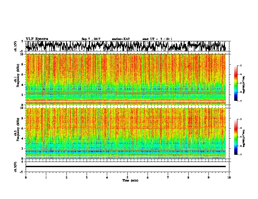Click time axis tick label 7
Image resolution: width=258 pixels, height=199 pixels.
168,178
